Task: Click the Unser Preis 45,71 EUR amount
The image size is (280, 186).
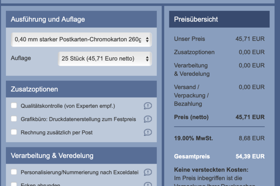Action: pos(250,39)
